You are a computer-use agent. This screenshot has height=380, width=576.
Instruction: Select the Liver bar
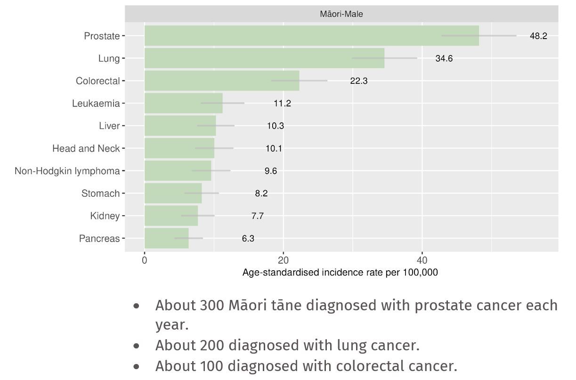(x=180, y=126)
